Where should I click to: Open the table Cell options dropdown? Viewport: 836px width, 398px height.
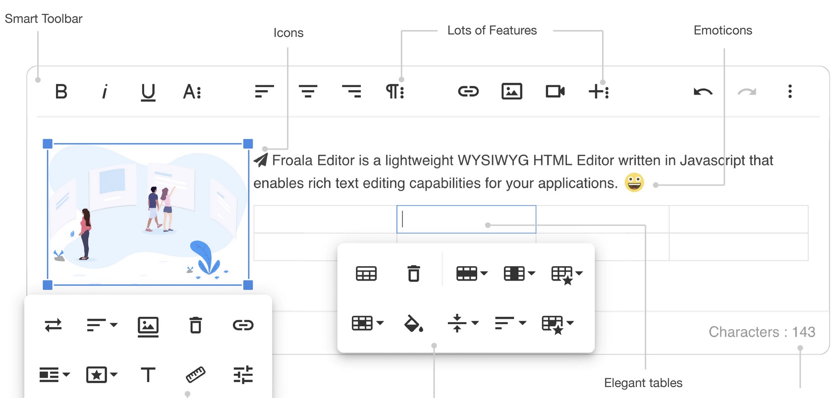(x=367, y=323)
